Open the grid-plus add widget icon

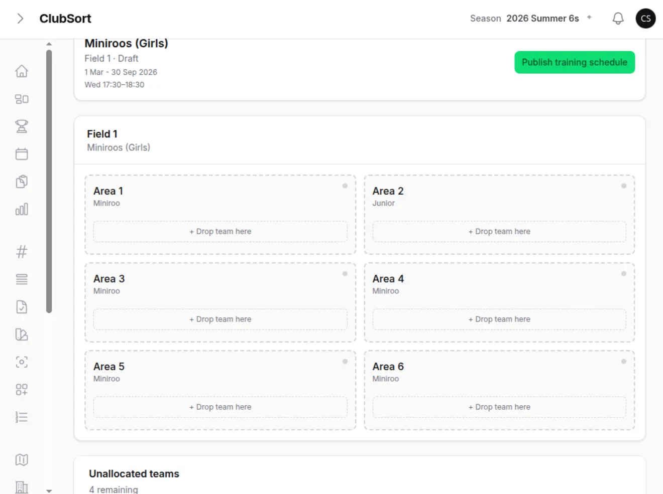[x=22, y=390]
